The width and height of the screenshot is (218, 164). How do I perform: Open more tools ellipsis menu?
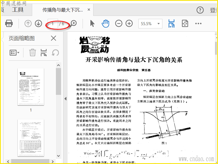(198, 24)
